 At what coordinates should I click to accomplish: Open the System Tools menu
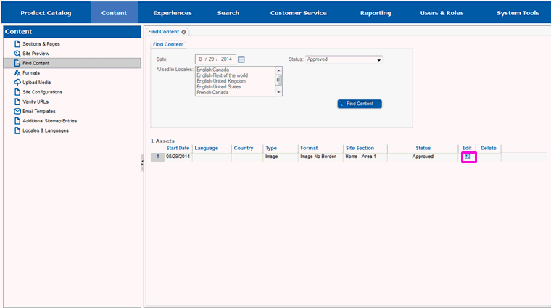click(518, 13)
